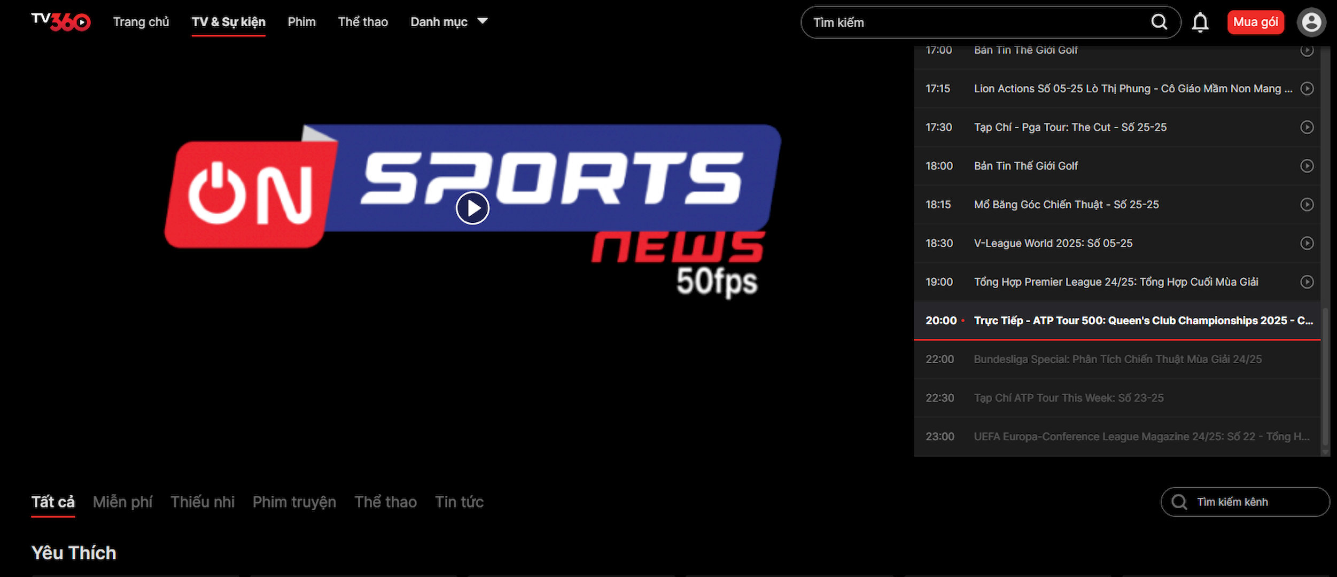Play replay of 17:00 Bản Tin Thế Giới Golf
The width and height of the screenshot is (1337, 577).
coord(1307,50)
